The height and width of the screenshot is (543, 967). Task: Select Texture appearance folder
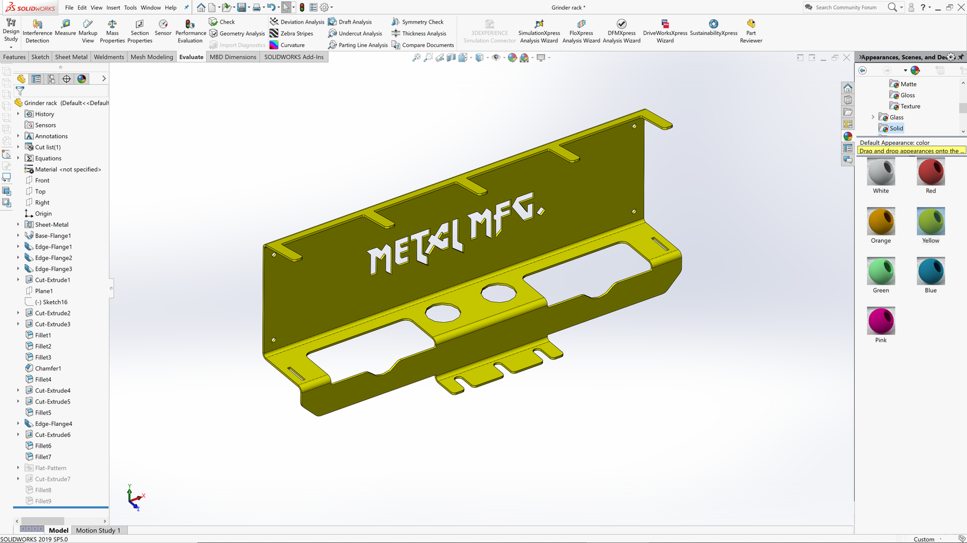pos(910,106)
